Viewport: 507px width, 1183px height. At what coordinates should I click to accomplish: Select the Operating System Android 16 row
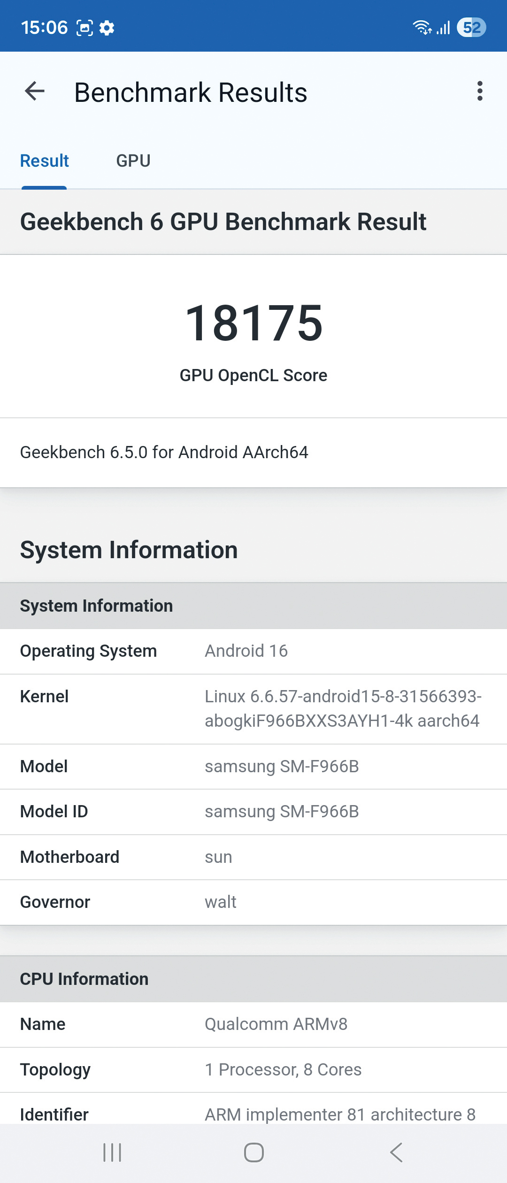tap(253, 651)
